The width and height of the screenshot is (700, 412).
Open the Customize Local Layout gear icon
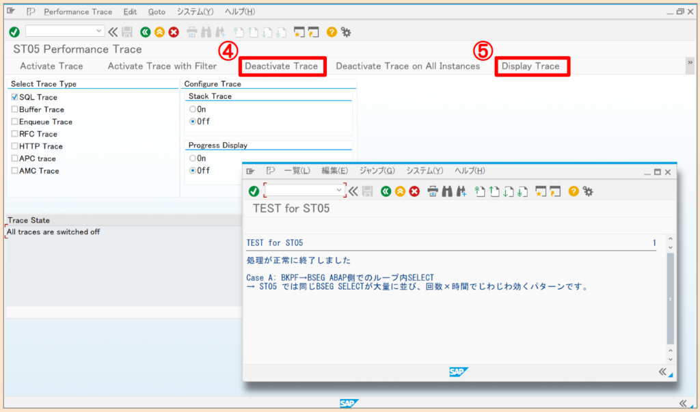pyautogui.click(x=347, y=31)
